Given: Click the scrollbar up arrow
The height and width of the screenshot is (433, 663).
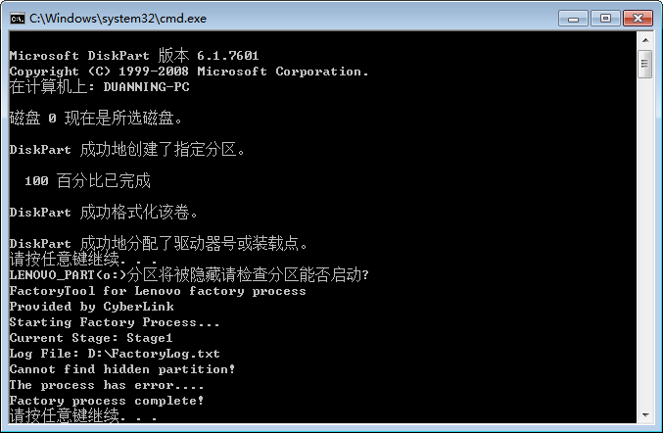Looking at the screenshot, I should (645, 40).
